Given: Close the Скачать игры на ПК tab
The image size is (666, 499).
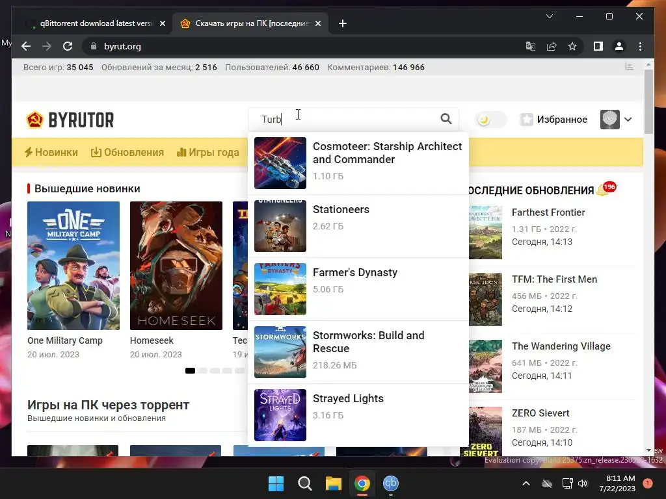Looking at the screenshot, I should pos(317,24).
